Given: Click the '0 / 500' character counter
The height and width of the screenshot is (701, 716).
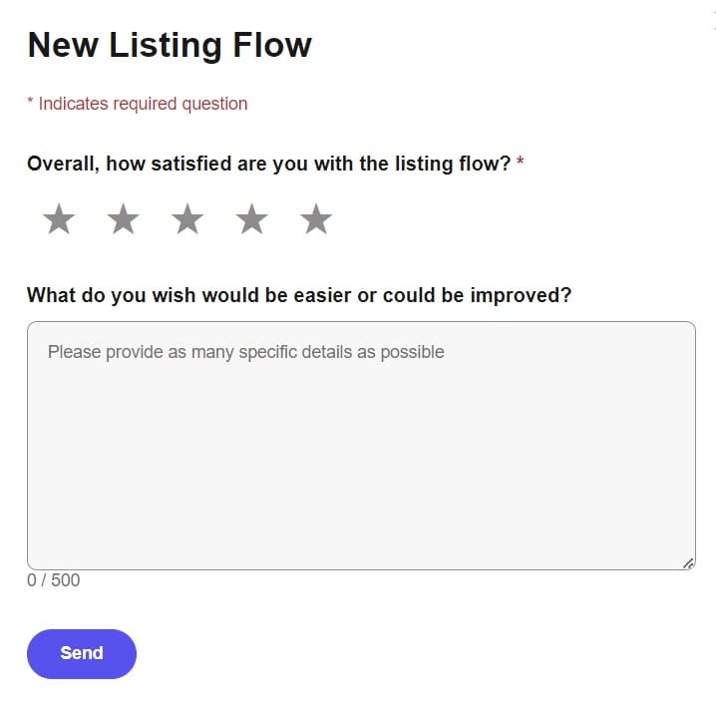Looking at the screenshot, I should pos(54,580).
